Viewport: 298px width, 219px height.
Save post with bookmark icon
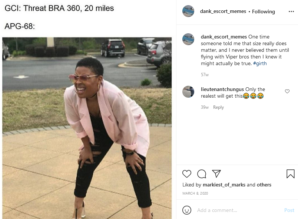tap(290, 173)
